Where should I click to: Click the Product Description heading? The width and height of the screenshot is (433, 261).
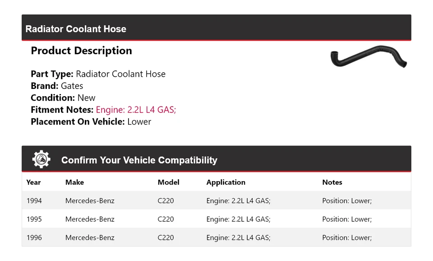point(81,51)
